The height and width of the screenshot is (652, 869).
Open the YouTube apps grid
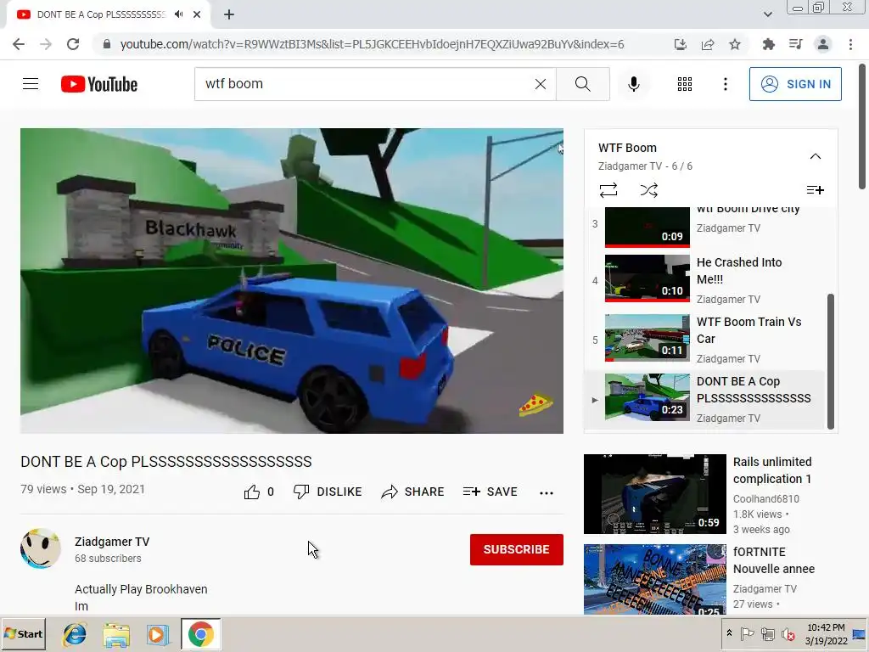point(685,84)
